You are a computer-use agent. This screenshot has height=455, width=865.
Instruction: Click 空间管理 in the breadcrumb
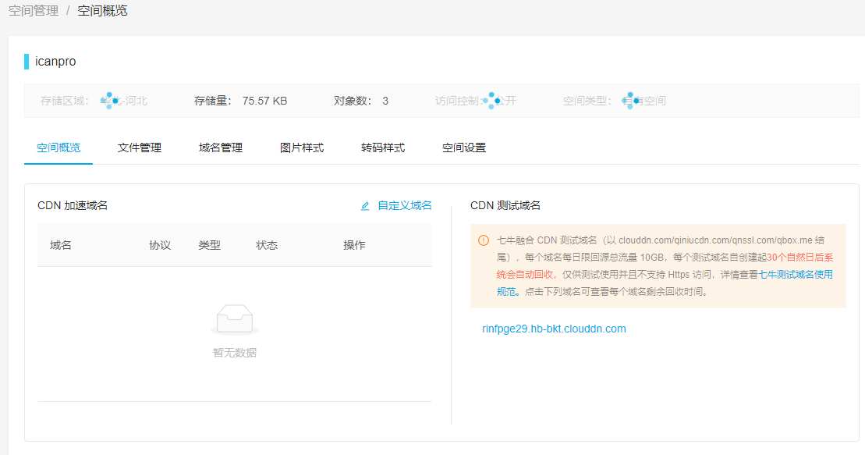[x=33, y=10]
